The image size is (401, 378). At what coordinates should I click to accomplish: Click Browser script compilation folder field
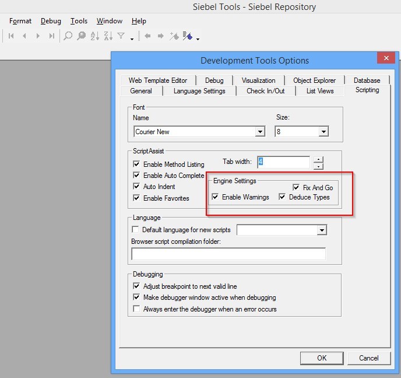pos(228,254)
